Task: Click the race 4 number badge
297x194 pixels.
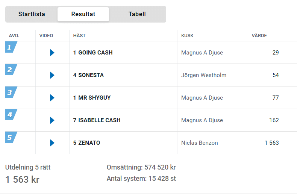Action: tap(11, 115)
